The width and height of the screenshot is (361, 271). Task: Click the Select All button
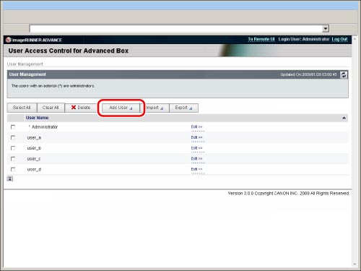click(x=22, y=108)
